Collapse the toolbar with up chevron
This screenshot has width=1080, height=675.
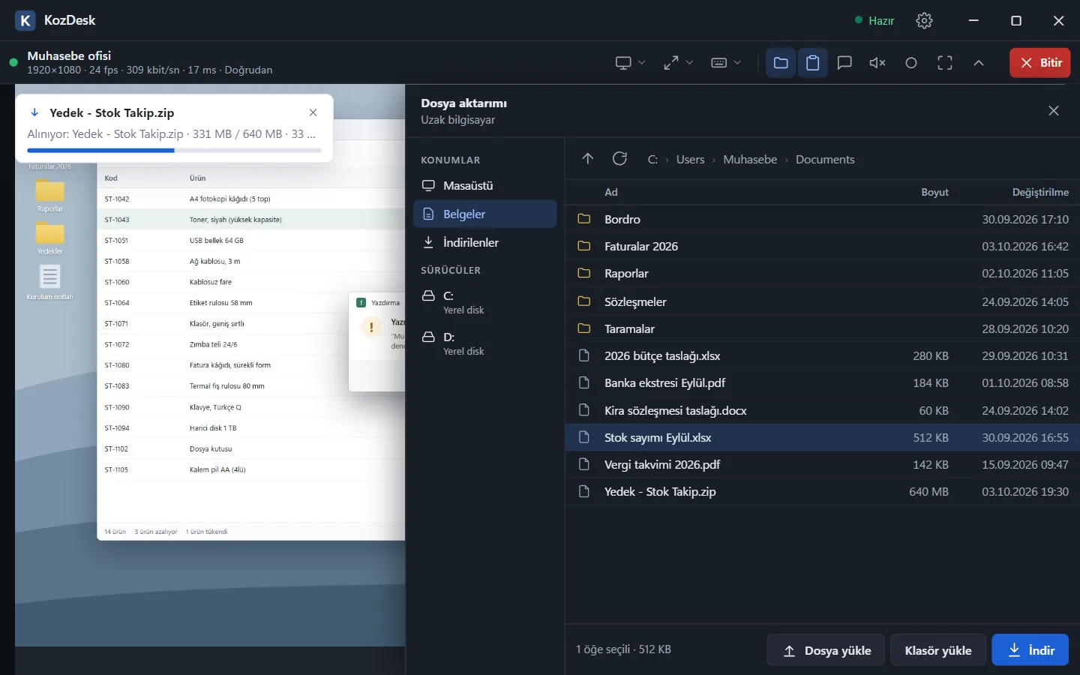point(979,63)
